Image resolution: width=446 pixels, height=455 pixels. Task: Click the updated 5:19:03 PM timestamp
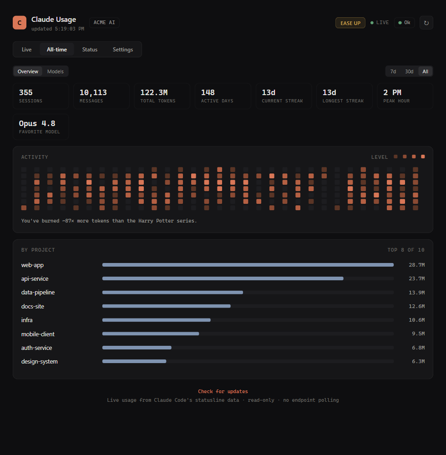pos(58,29)
